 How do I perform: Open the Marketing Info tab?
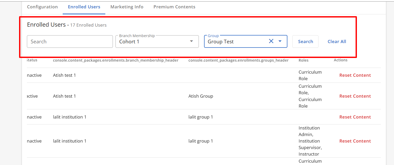click(127, 7)
